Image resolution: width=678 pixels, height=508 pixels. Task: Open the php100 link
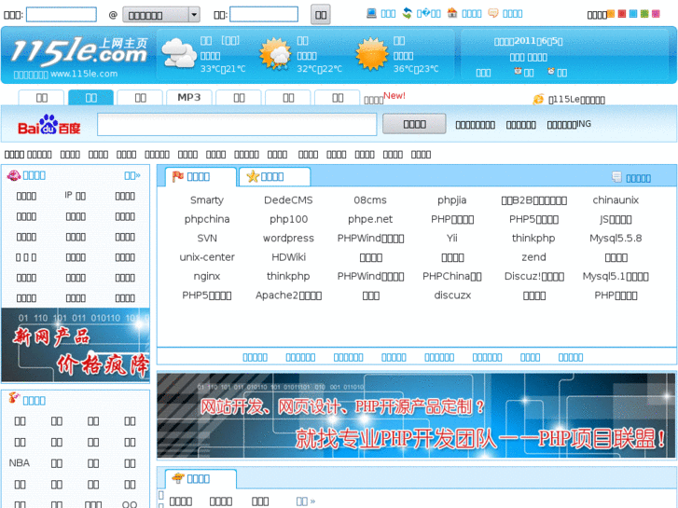point(288,219)
